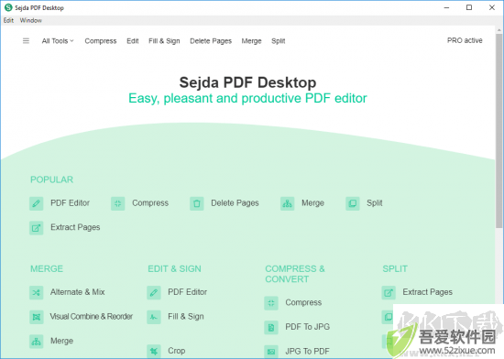Open PDF Editor text in Edit & Sign
This screenshot has width=504, height=359.
187,292
